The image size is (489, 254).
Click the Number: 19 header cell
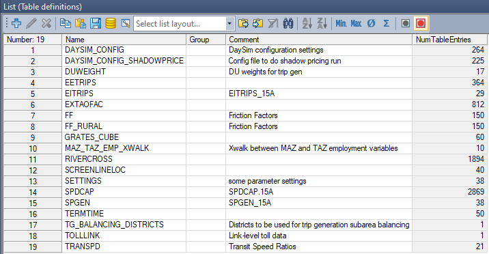(33, 40)
